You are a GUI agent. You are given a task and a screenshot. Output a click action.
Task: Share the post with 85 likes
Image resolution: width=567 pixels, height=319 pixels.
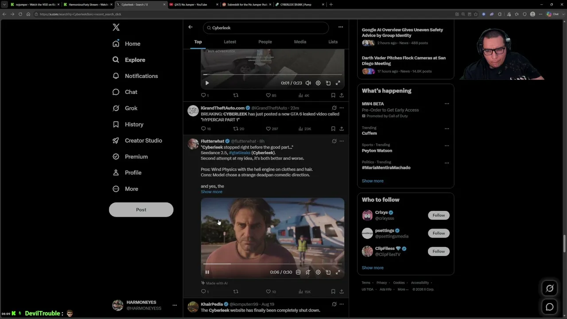click(x=342, y=95)
